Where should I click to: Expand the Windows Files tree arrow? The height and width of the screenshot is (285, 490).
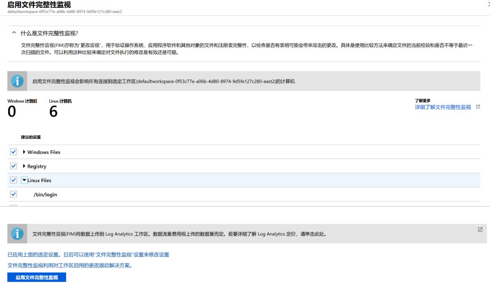tap(24, 152)
